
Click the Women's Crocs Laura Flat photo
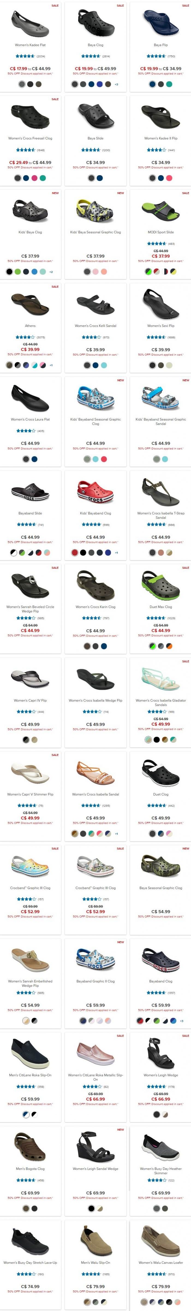click(31, 397)
